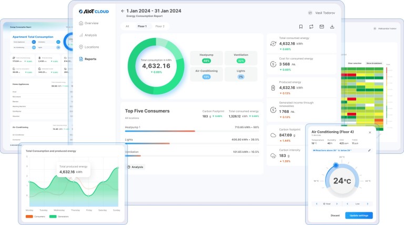Email the report using envelope icon

click(x=321, y=26)
